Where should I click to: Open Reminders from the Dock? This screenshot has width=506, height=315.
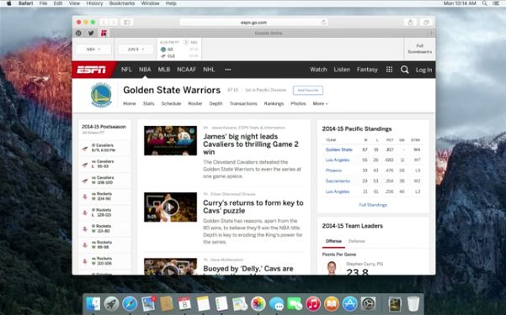coord(221,304)
